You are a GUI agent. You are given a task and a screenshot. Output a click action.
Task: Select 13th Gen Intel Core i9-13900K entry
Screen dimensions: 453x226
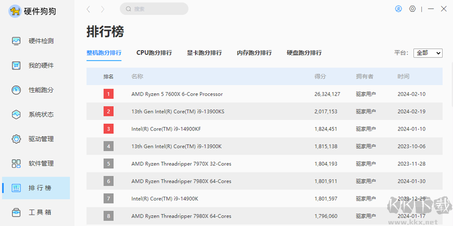coord(177,146)
